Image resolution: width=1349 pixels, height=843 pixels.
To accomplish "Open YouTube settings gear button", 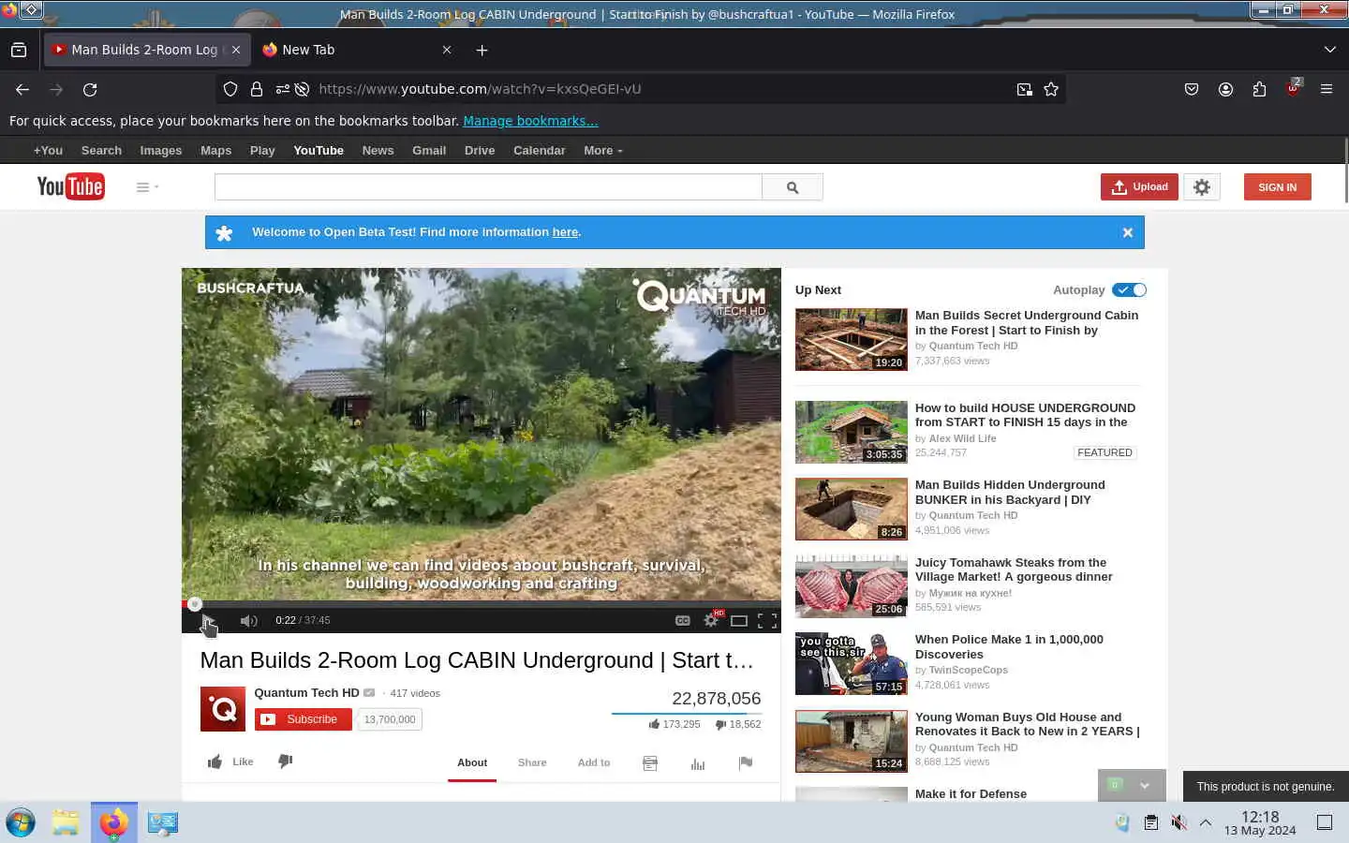I will 1202,187.
